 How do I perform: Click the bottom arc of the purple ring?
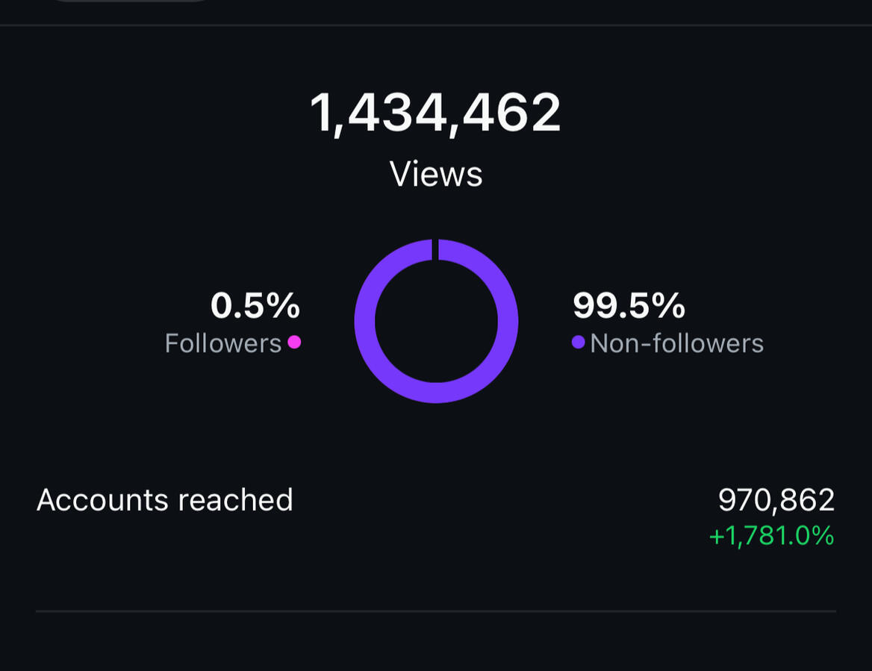click(x=436, y=393)
